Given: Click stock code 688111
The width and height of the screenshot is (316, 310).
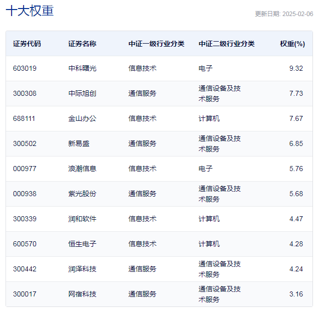Looking at the screenshot, I should [25, 118].
